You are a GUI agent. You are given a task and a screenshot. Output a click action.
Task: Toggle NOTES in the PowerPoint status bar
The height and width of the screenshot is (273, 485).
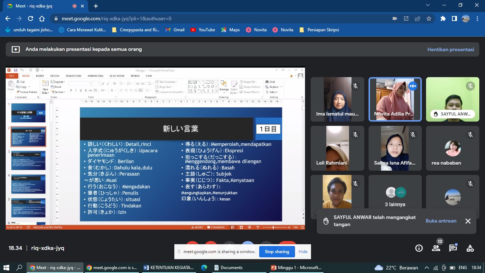(197, 227)
